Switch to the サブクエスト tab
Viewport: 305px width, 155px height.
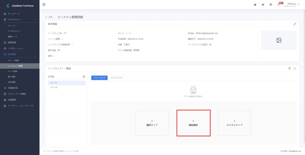pos(117,77)
